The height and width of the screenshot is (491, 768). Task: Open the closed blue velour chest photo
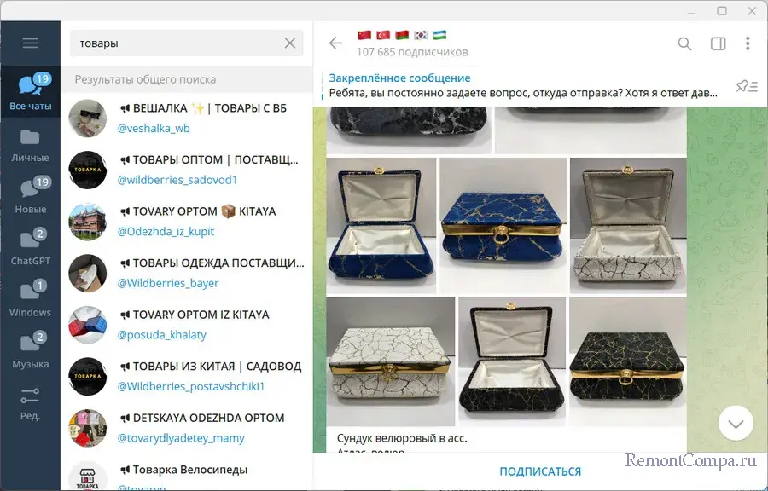point(503,225)
